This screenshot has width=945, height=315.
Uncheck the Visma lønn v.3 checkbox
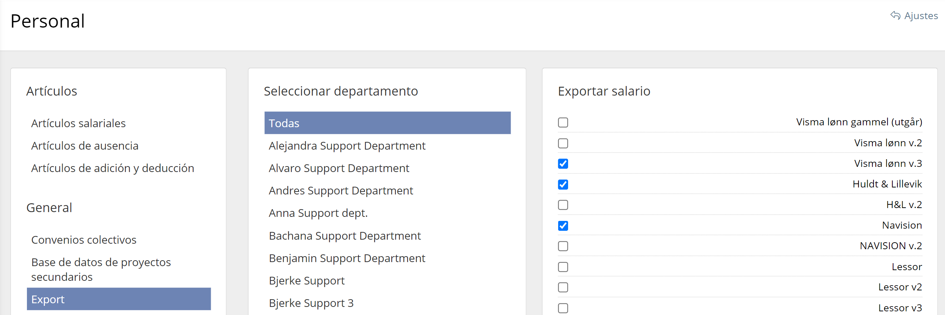pos(563,164)
